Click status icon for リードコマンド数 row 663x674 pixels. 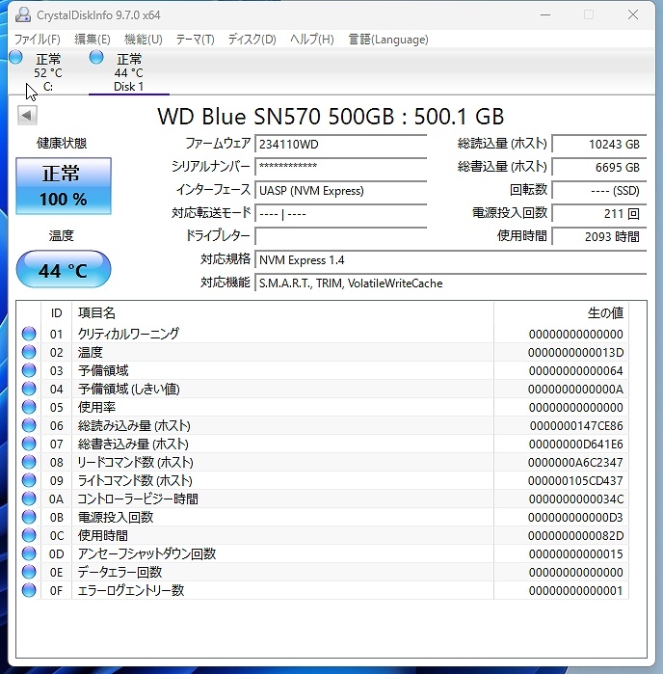point(29,462)
